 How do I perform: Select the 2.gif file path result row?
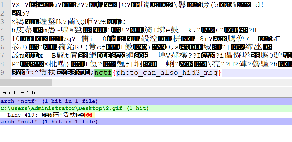coord(74,108)
